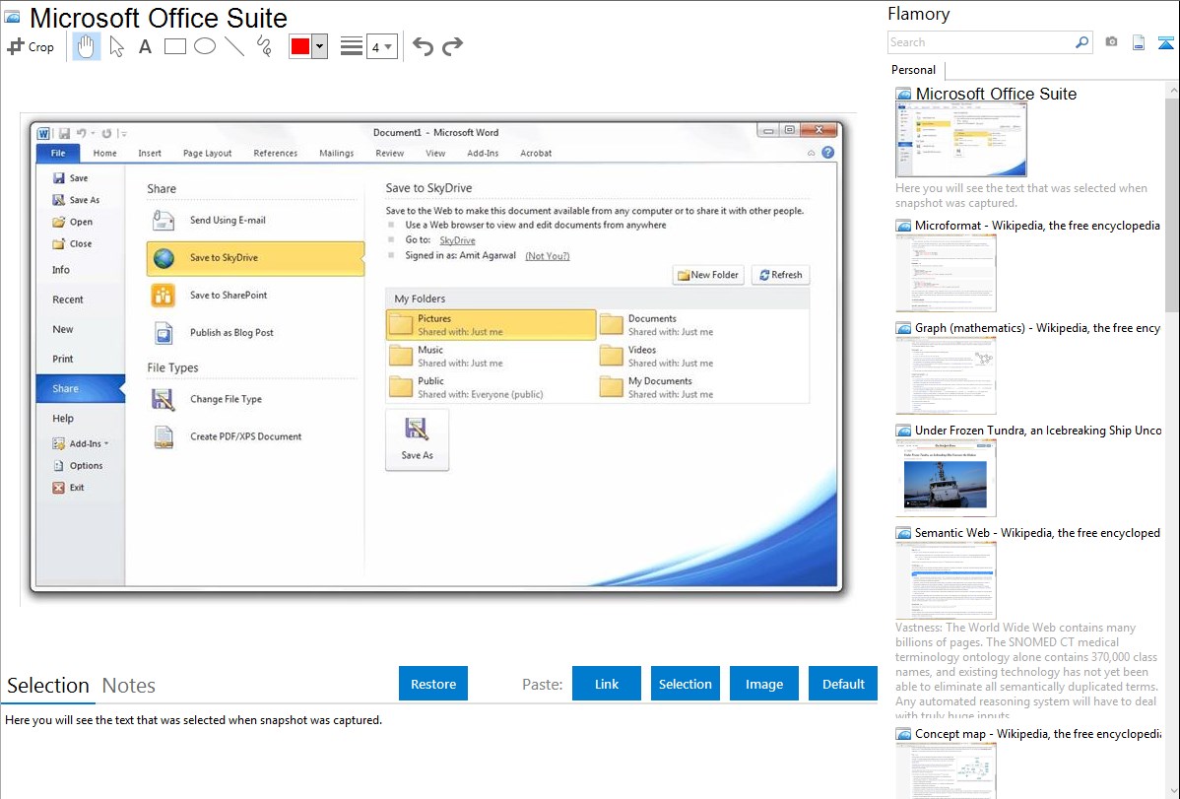Click the Save to SharePoint orange icon
Screen dimensions: 1180x799
tap(164, 296)
